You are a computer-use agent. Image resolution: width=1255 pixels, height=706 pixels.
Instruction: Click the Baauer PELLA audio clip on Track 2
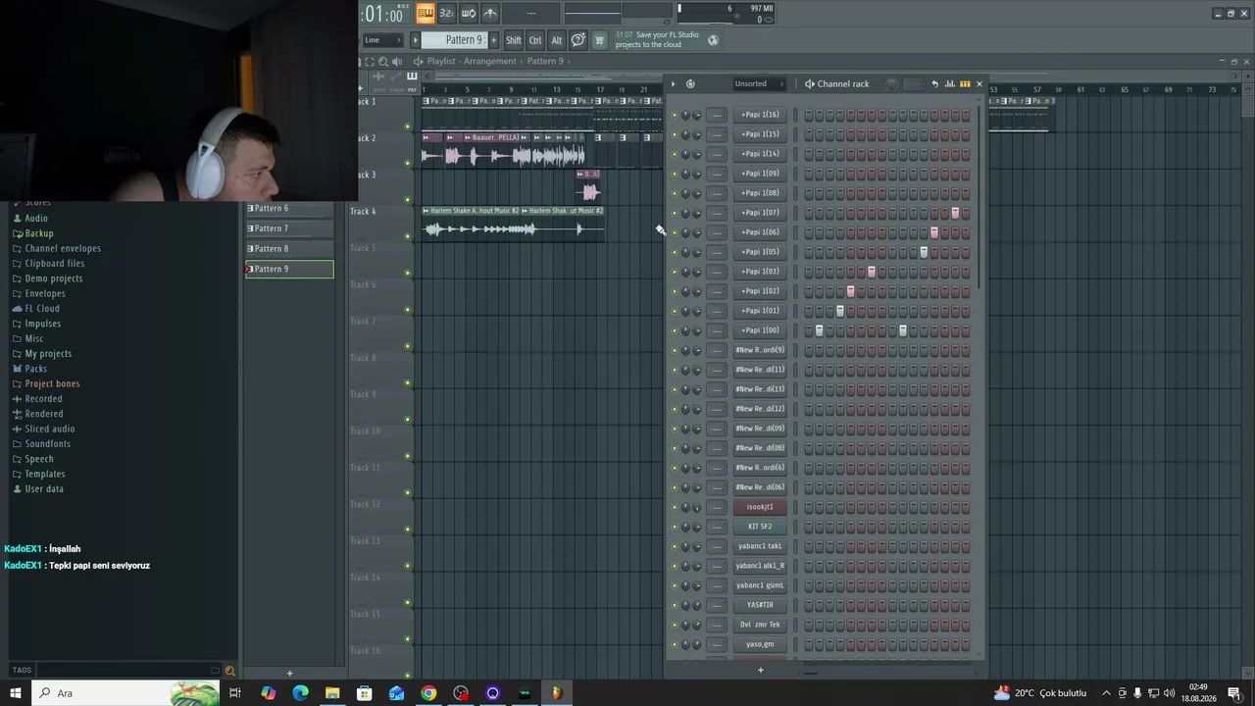pyautogui.click(x=492, y=151)
